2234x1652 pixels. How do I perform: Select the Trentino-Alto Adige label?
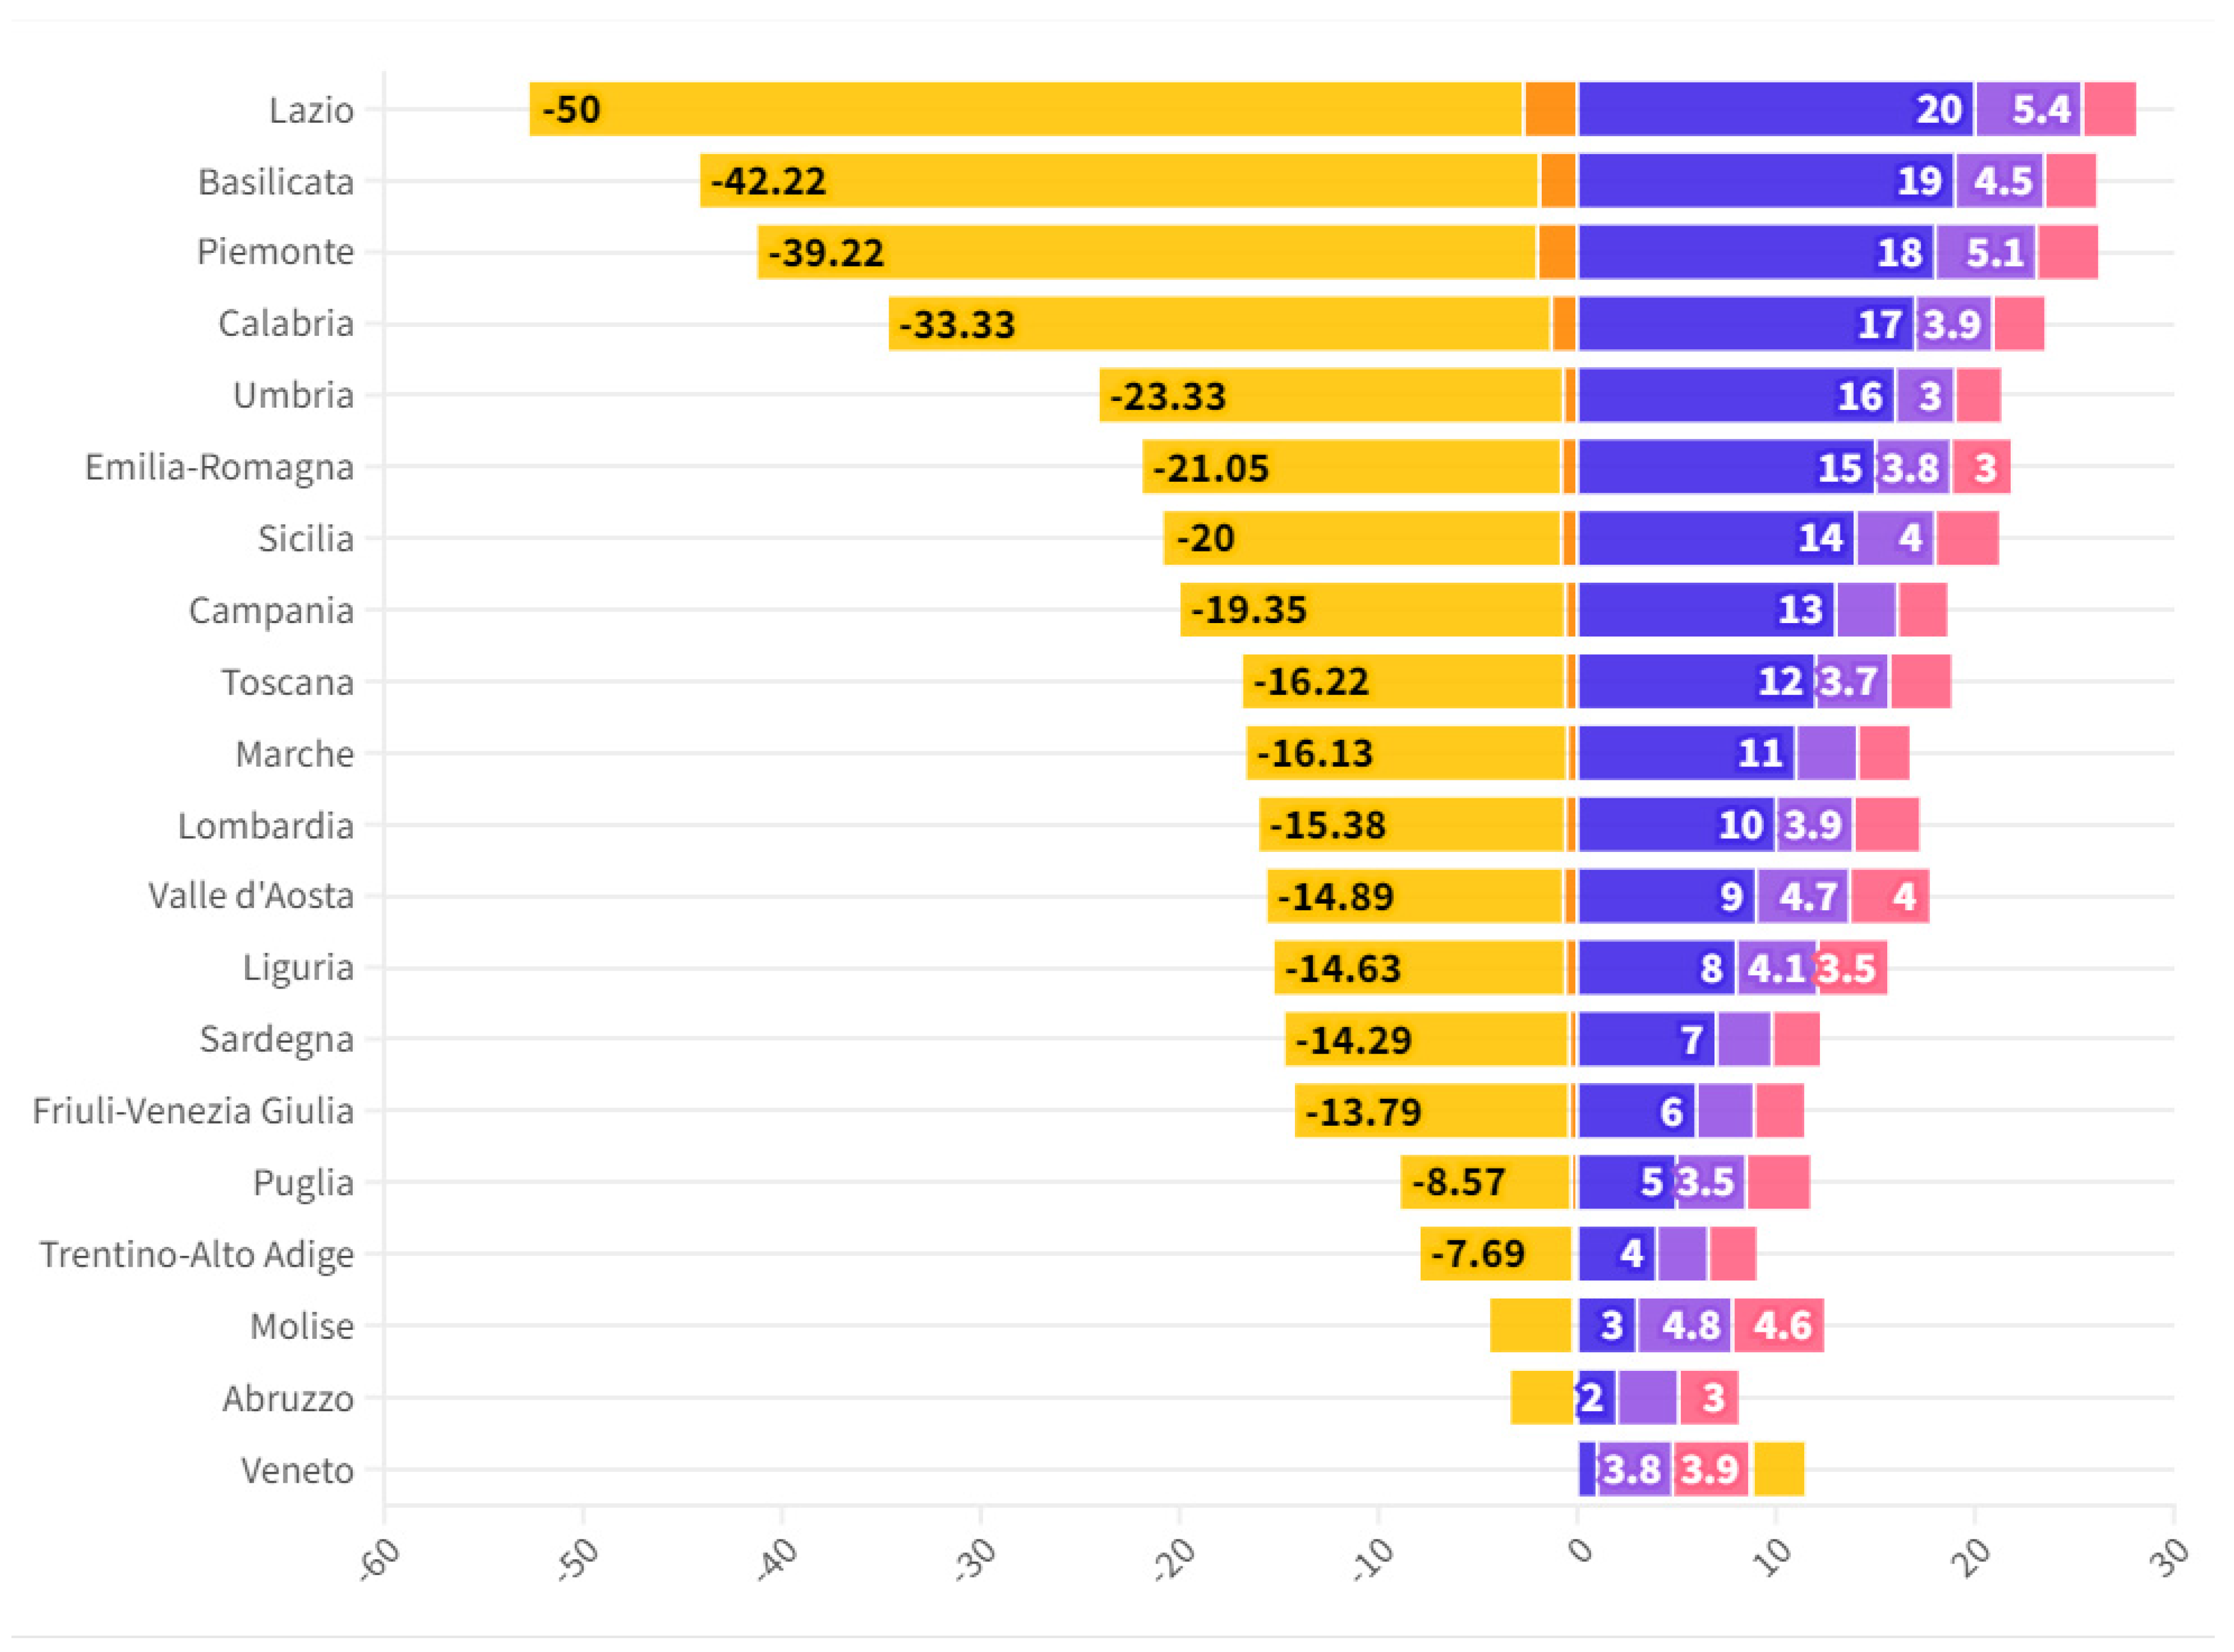[x=197, y=1254]
